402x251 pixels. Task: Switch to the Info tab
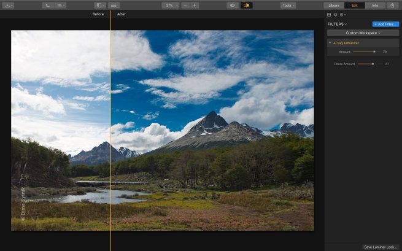(375, 5)
